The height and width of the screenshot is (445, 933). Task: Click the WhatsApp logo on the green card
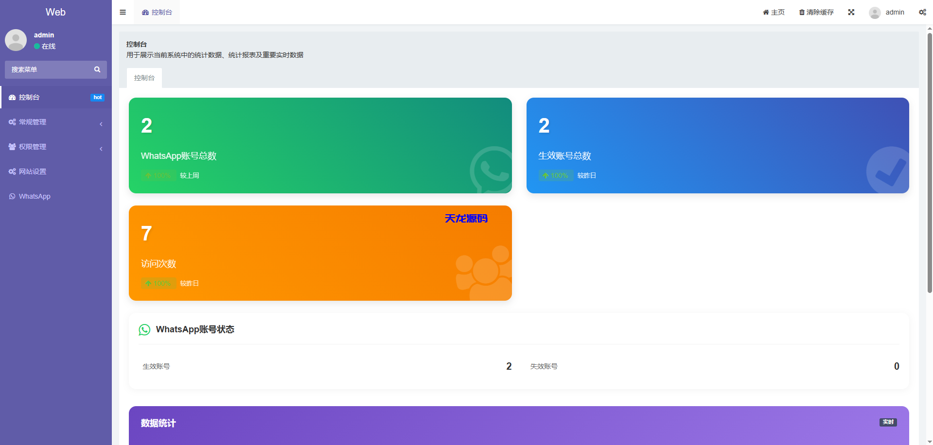point(491,170)
